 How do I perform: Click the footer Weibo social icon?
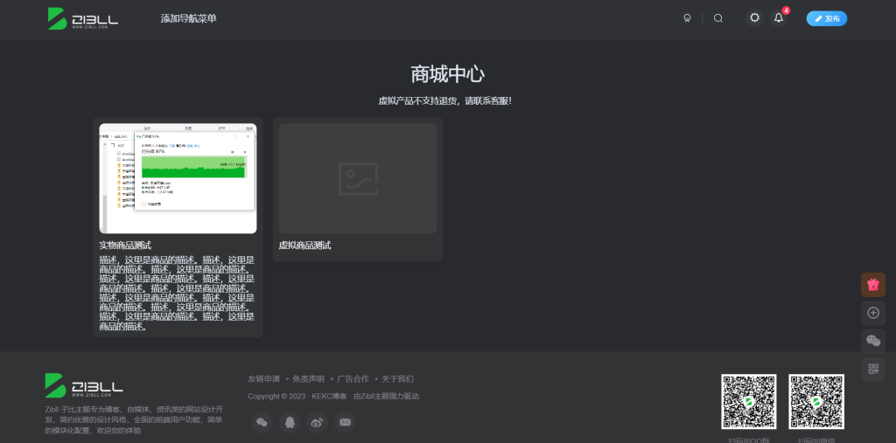coord(317,422)
